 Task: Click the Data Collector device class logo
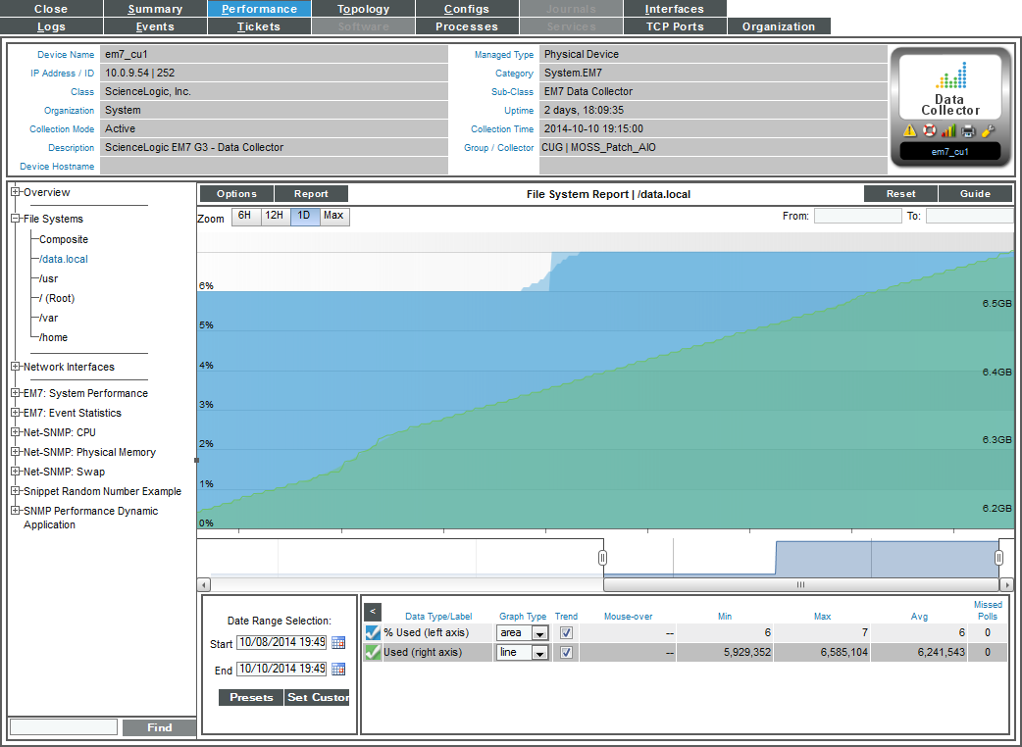point(950,87)
